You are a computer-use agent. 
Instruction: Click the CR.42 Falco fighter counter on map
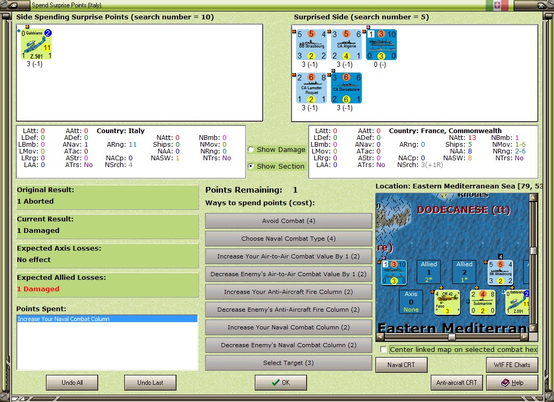447,302
